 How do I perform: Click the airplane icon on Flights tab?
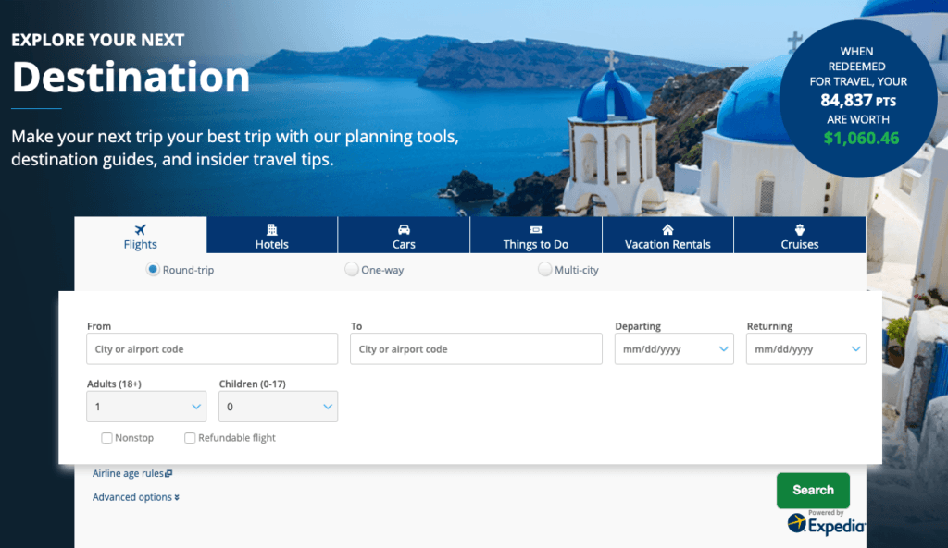click(141, 229)
